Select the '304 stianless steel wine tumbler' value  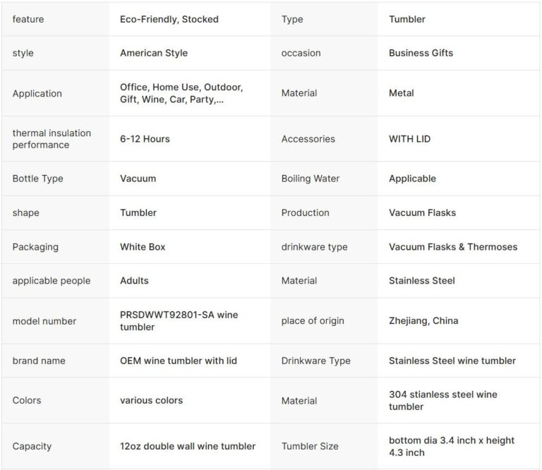click(442, 400)
